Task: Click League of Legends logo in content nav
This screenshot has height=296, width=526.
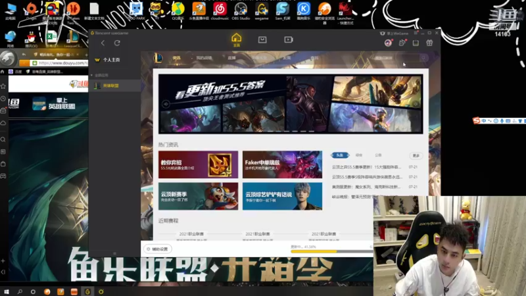Action: tap(158, 58)
